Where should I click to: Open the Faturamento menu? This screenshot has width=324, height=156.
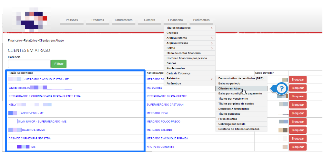click(123, 20)
